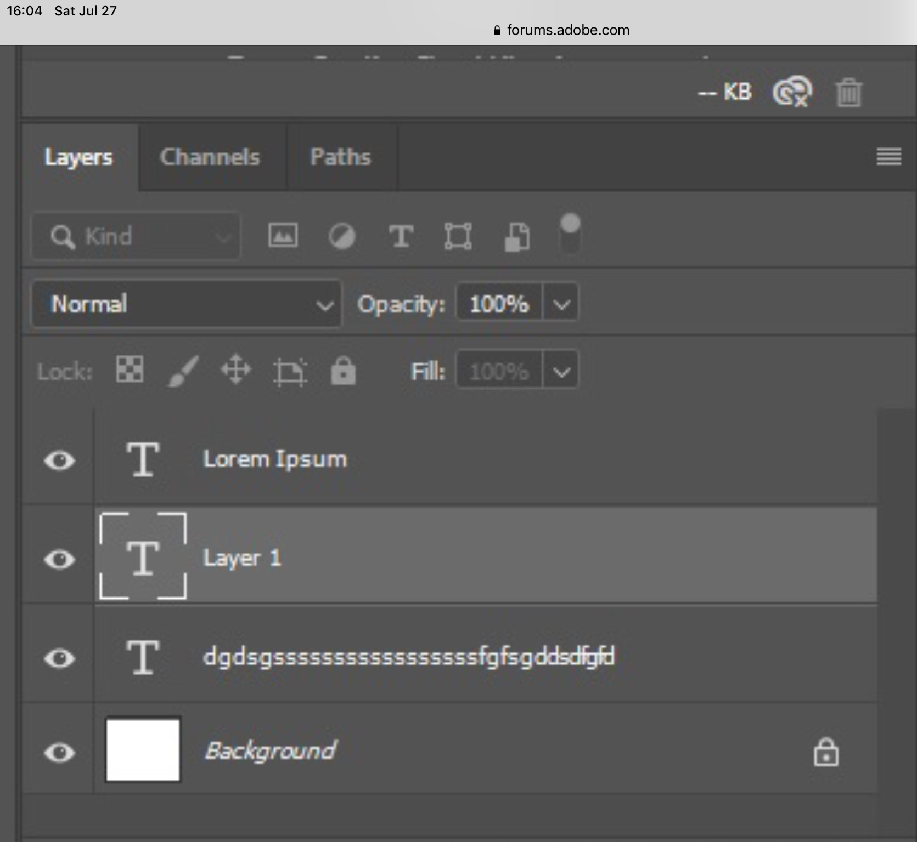
Task: Click the lock position move icon
Action: click(236, 369)
